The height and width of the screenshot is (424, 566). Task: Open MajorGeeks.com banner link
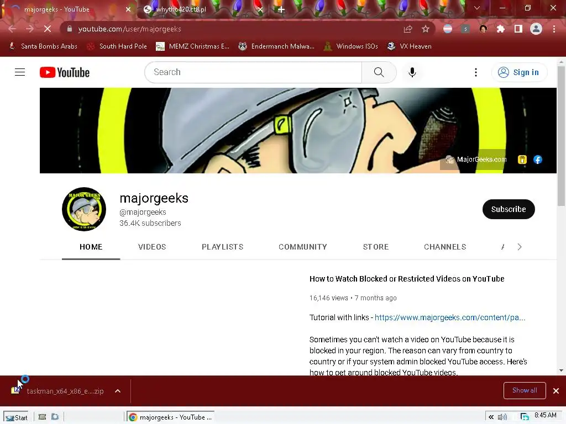click(476, 160)
